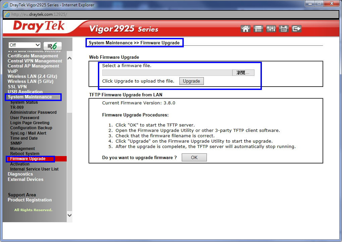
Task: Open SysLog / Mail Alert page
Action: 28,133
